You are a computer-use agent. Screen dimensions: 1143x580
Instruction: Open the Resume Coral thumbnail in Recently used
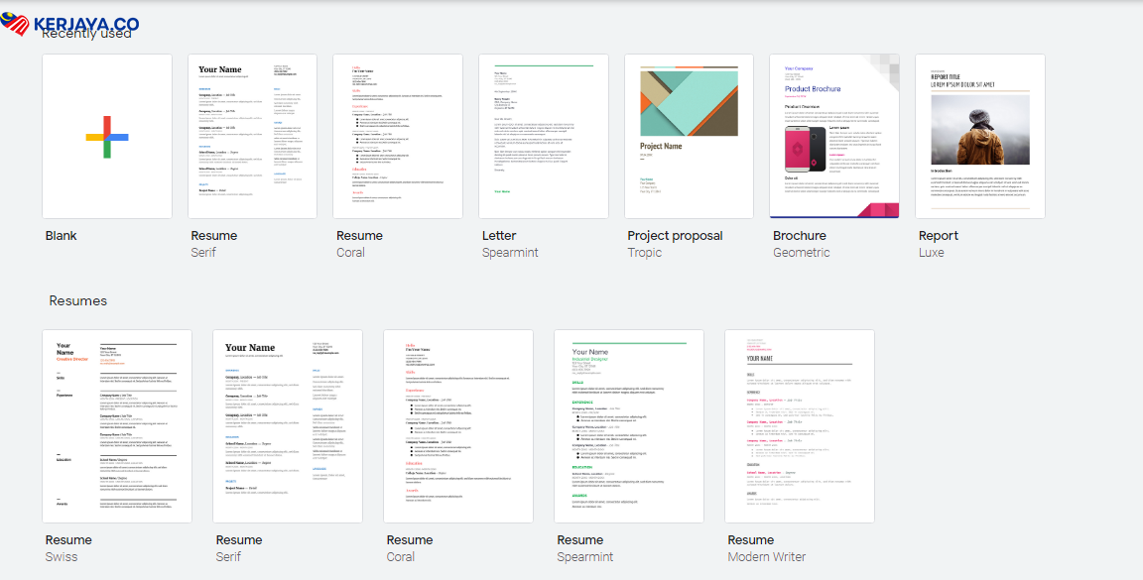398,136
